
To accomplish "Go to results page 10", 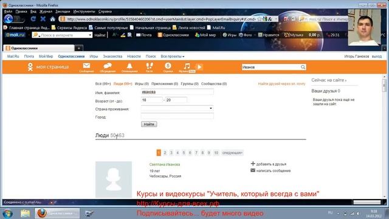I will pyautogui.click(x=216, y=153).
